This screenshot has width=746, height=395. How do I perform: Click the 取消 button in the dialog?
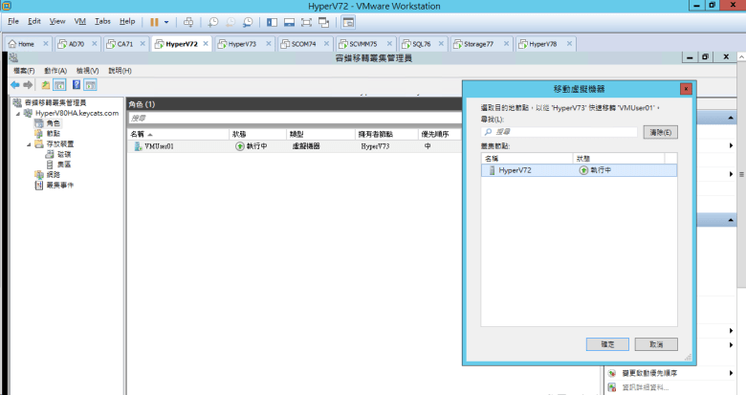coord(655,343)
